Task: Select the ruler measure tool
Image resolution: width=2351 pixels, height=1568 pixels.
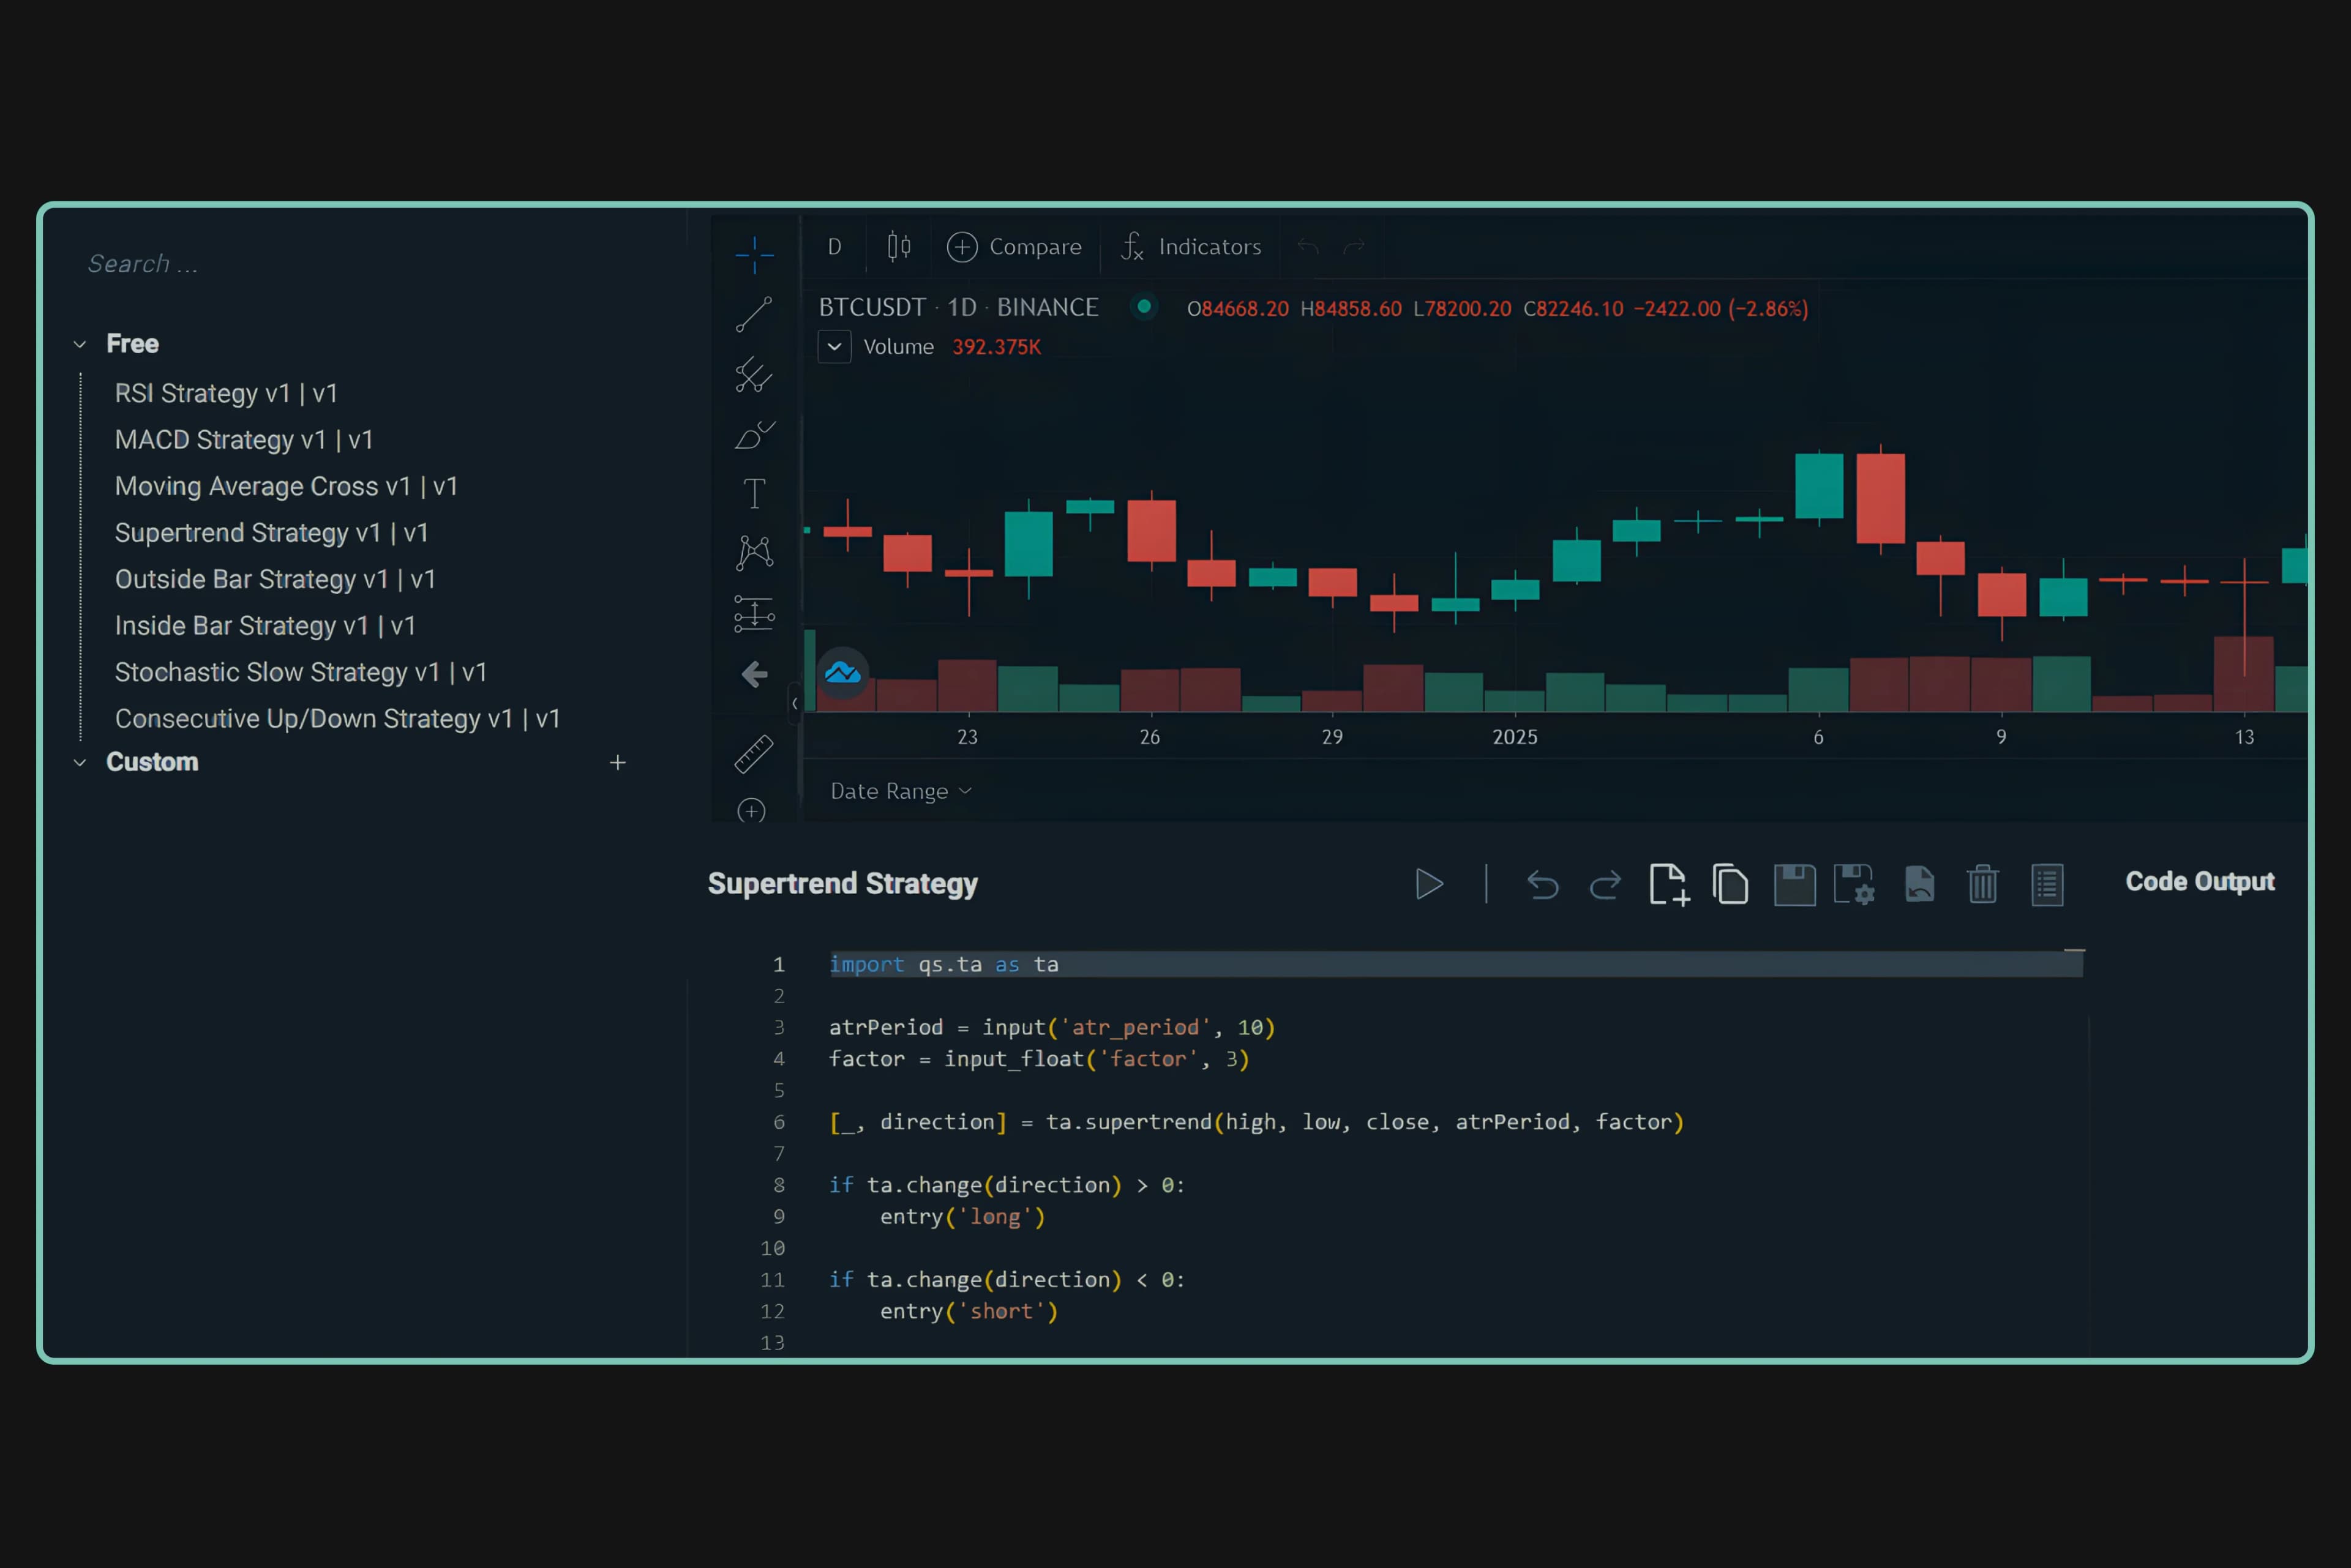Action: point(754,753)
